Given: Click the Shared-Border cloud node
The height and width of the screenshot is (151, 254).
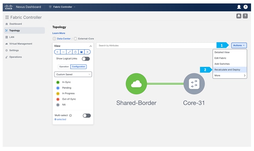Looking at the screenshot, I should [x=136, y=84].
